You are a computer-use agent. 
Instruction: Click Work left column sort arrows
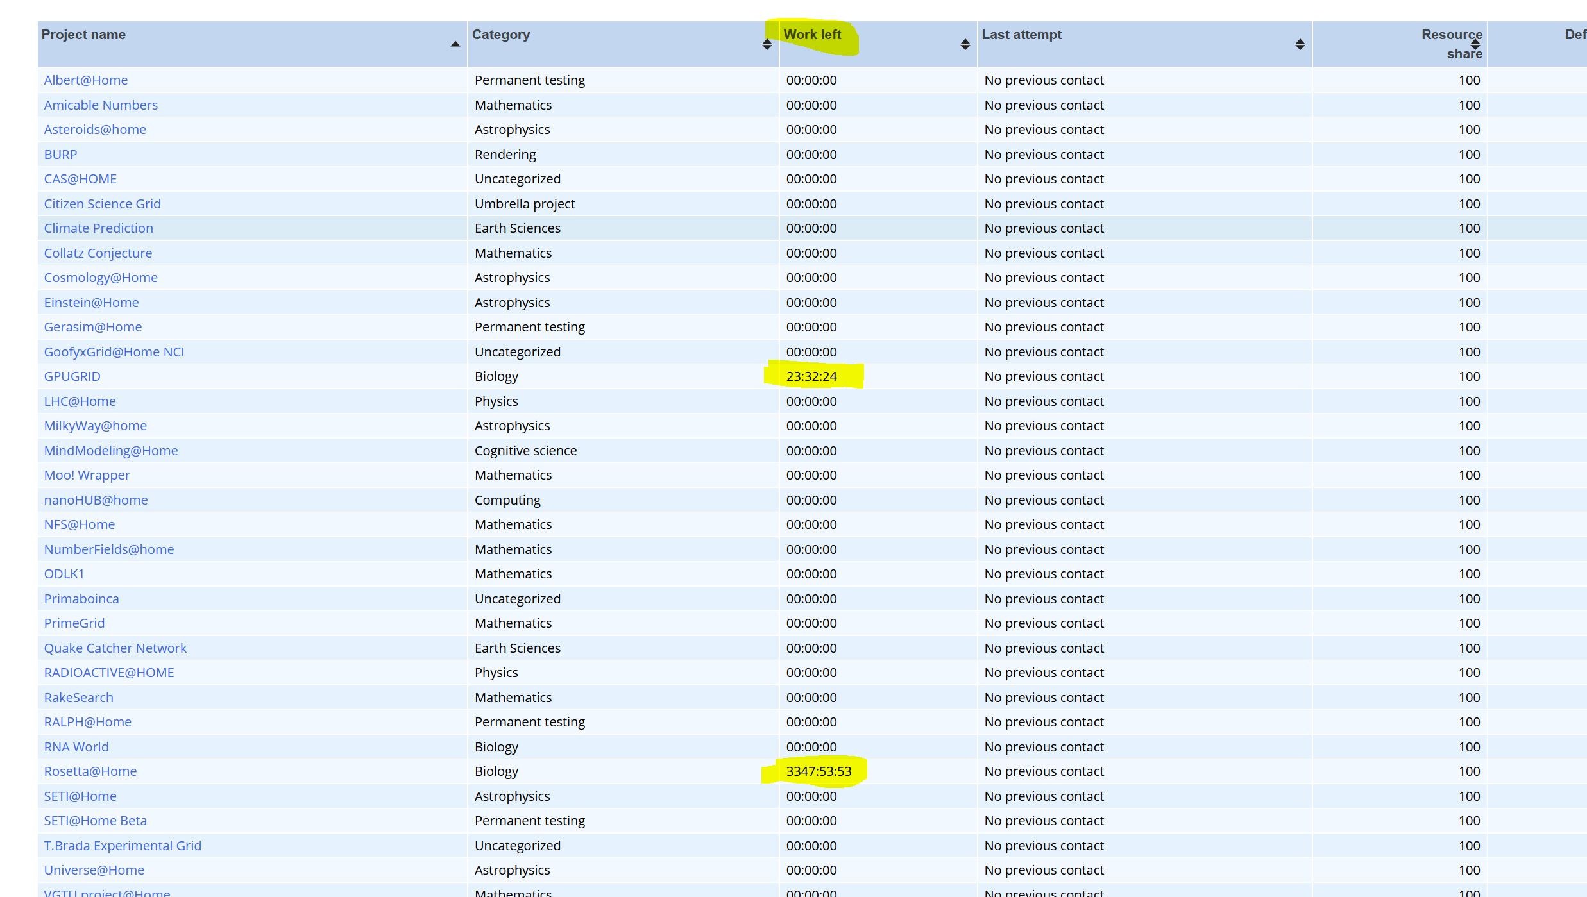tap(965, 44)
